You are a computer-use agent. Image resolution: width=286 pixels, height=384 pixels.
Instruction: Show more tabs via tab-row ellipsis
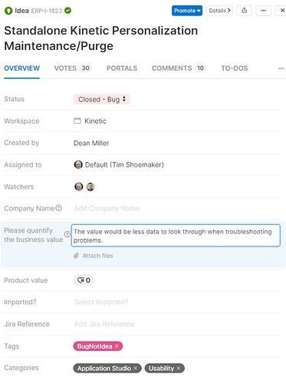tap(281, 68)
